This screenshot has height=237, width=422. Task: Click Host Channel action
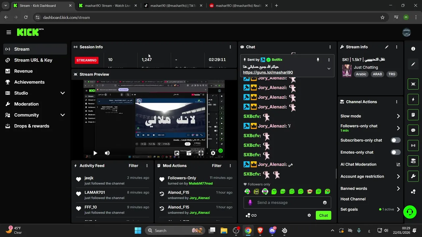(353, 199)
